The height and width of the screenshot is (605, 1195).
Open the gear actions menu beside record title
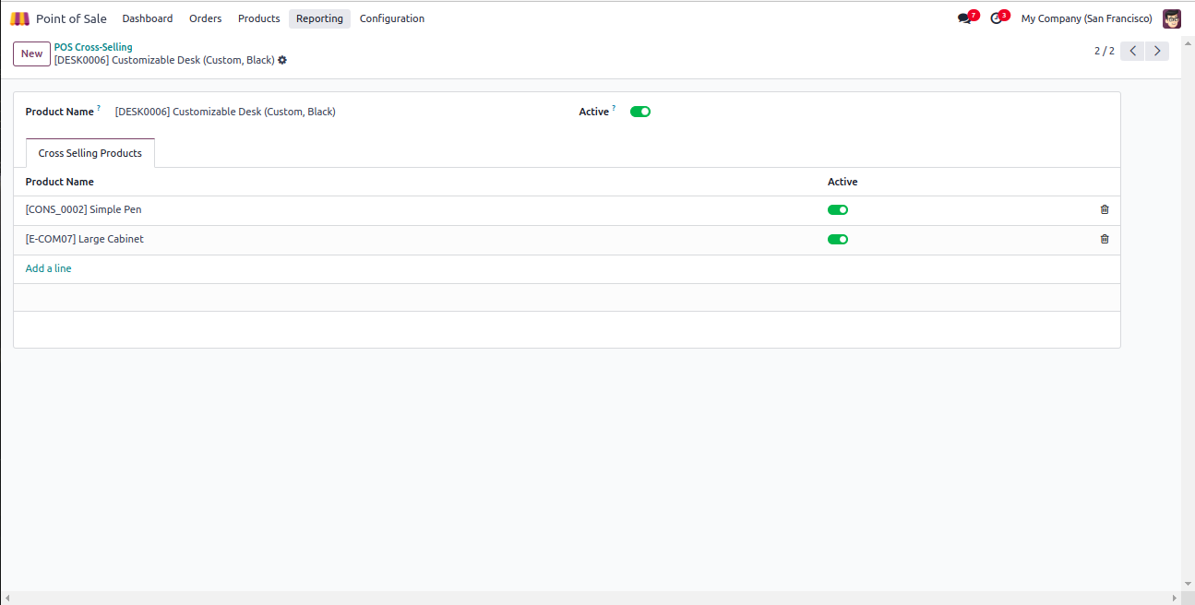(x=282, y=60)
